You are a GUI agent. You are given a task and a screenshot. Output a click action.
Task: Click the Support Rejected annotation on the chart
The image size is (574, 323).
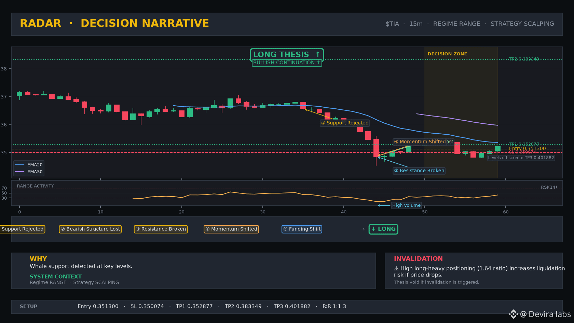coord(345,123)
